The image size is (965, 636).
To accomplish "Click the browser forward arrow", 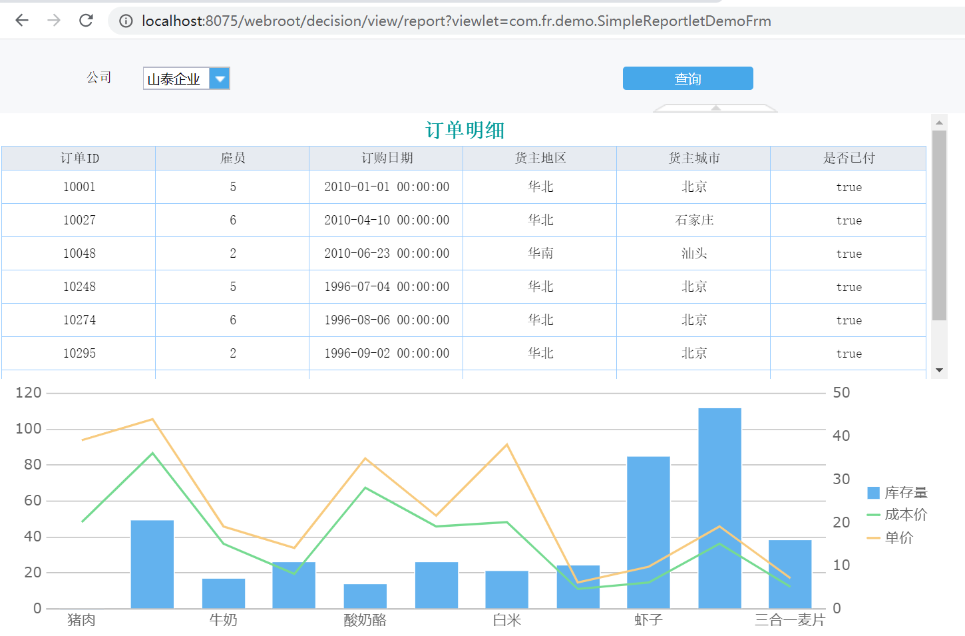I will coord(54,21).
